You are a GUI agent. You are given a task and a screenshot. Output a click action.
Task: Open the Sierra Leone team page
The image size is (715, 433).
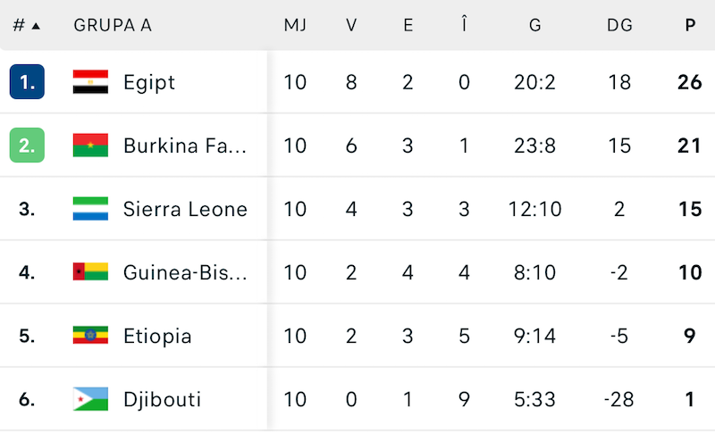pos(185,209)
